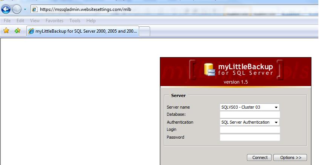Click the Options >> button

[x=290, y=157]
